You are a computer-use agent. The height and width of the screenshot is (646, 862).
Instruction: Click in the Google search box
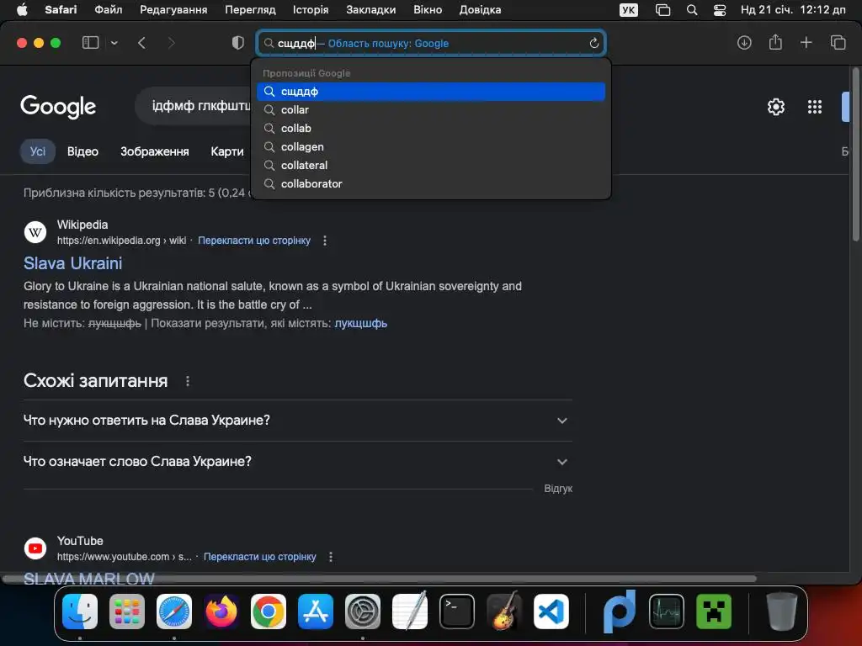click(194, 106)
